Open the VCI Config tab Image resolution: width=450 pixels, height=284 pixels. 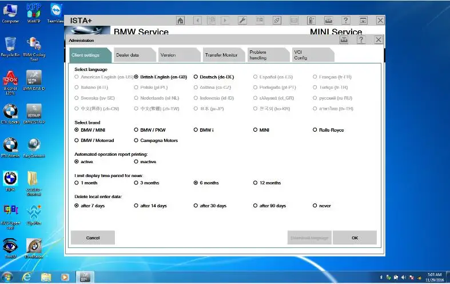(313, 55)
